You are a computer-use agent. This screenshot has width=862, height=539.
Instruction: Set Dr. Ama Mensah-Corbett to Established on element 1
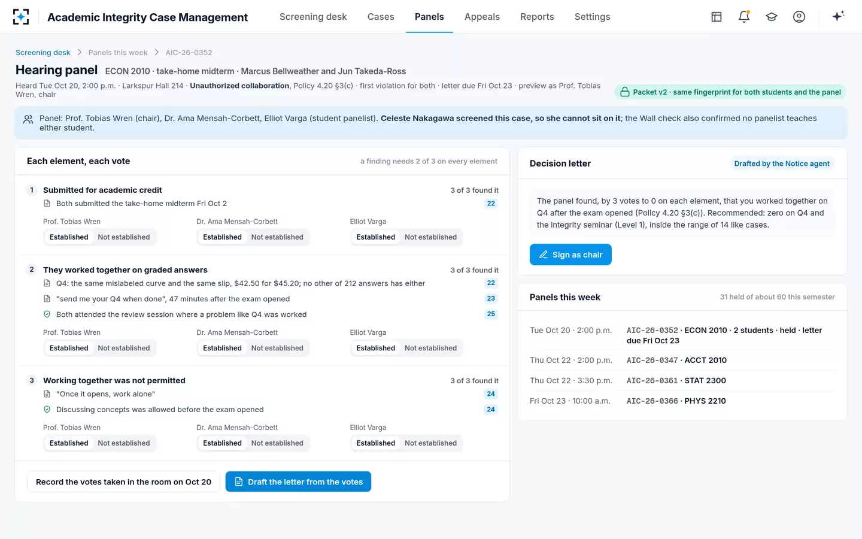[222, 237]
